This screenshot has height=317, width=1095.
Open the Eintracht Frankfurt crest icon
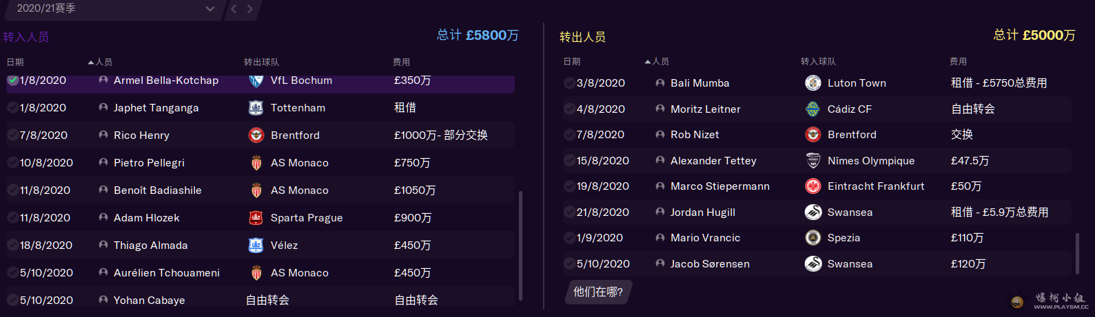tap(813, 186)
